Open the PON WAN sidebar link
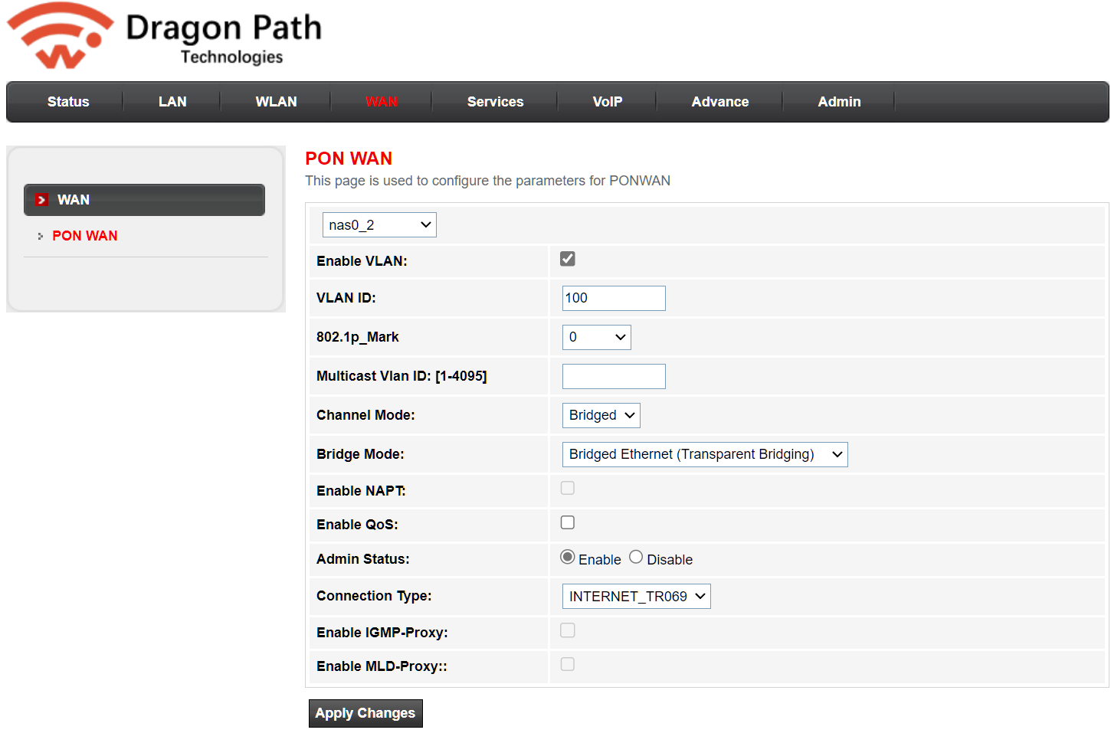Viewport: 1111px width, 733px height. click(x=84, y=236)
